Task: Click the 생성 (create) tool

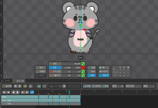Action: pyautogui.click(x=41, y=75)
